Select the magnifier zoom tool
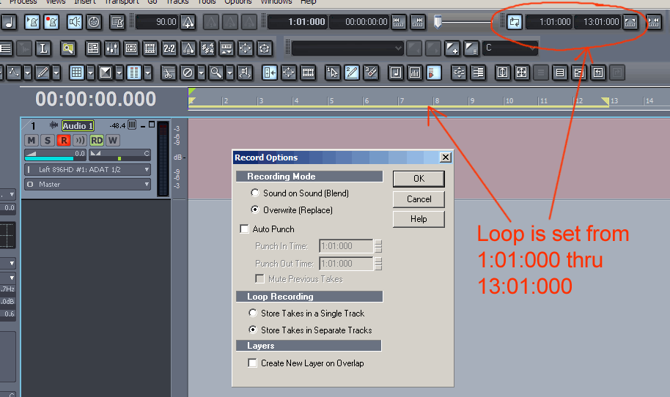670x397 pixels. coord(216,73)
